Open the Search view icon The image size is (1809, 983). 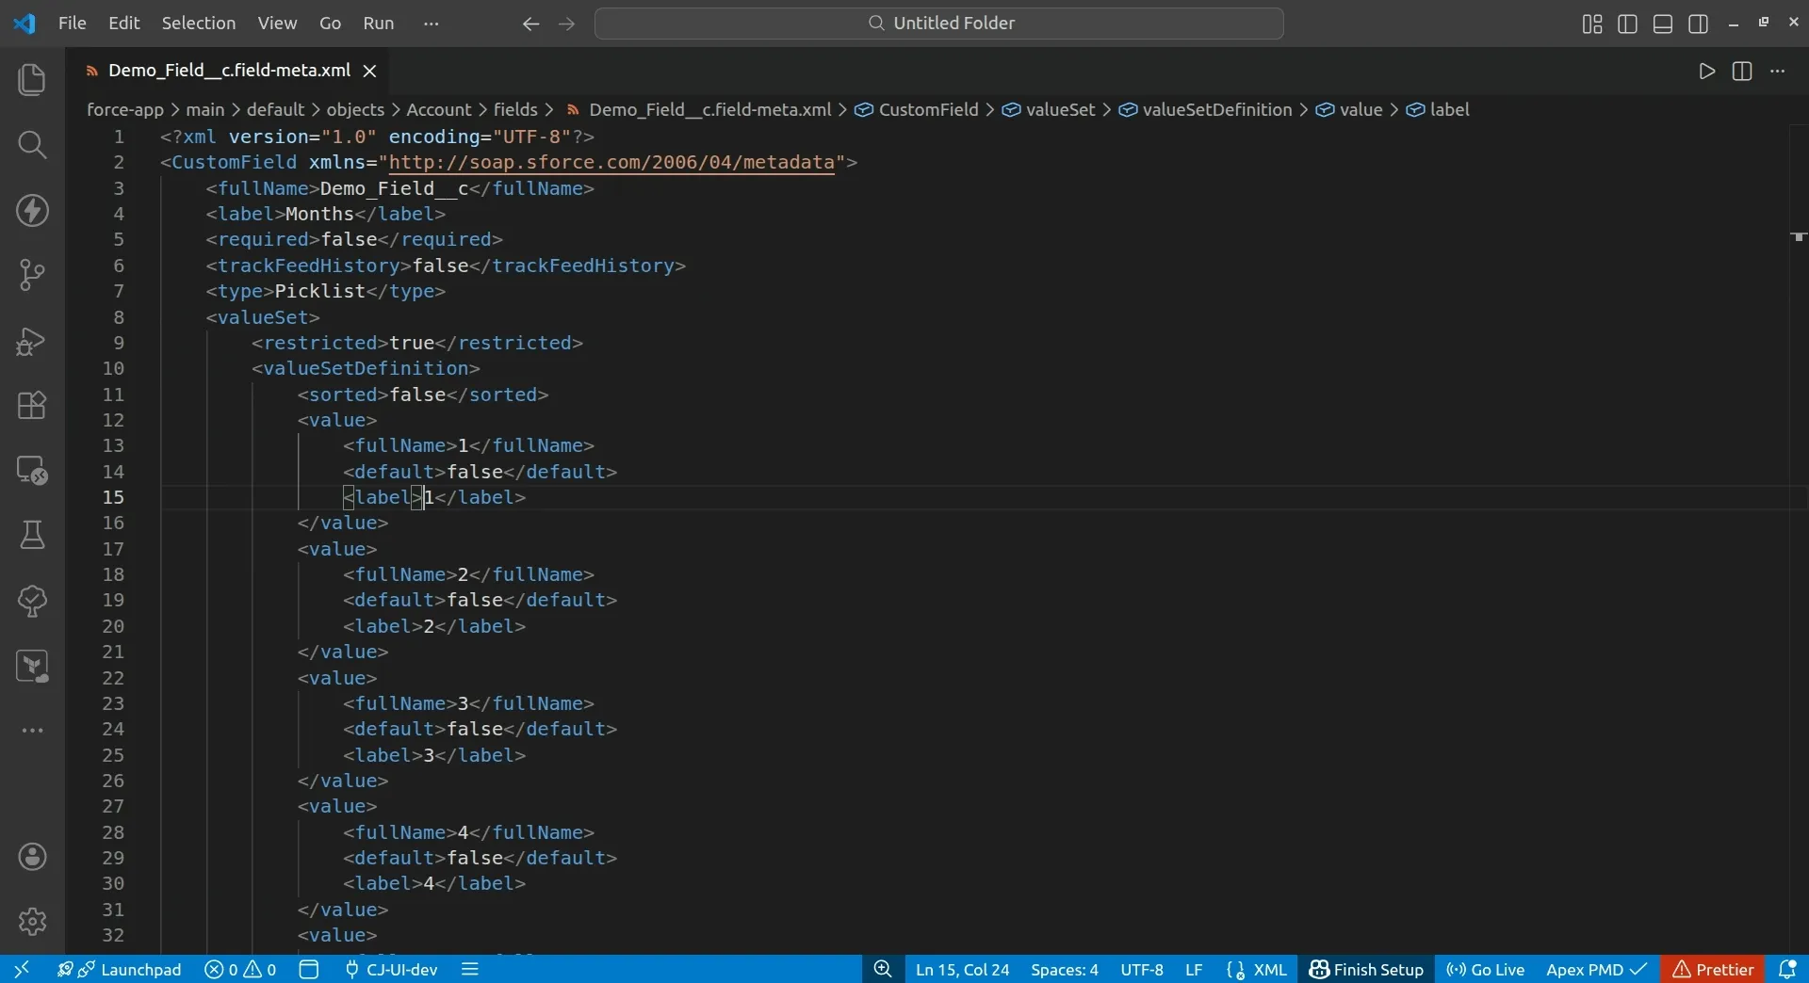coord(32,145)
